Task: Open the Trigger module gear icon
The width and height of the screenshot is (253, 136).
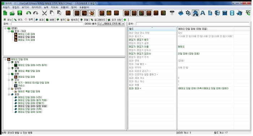Action: coord(188,13)
